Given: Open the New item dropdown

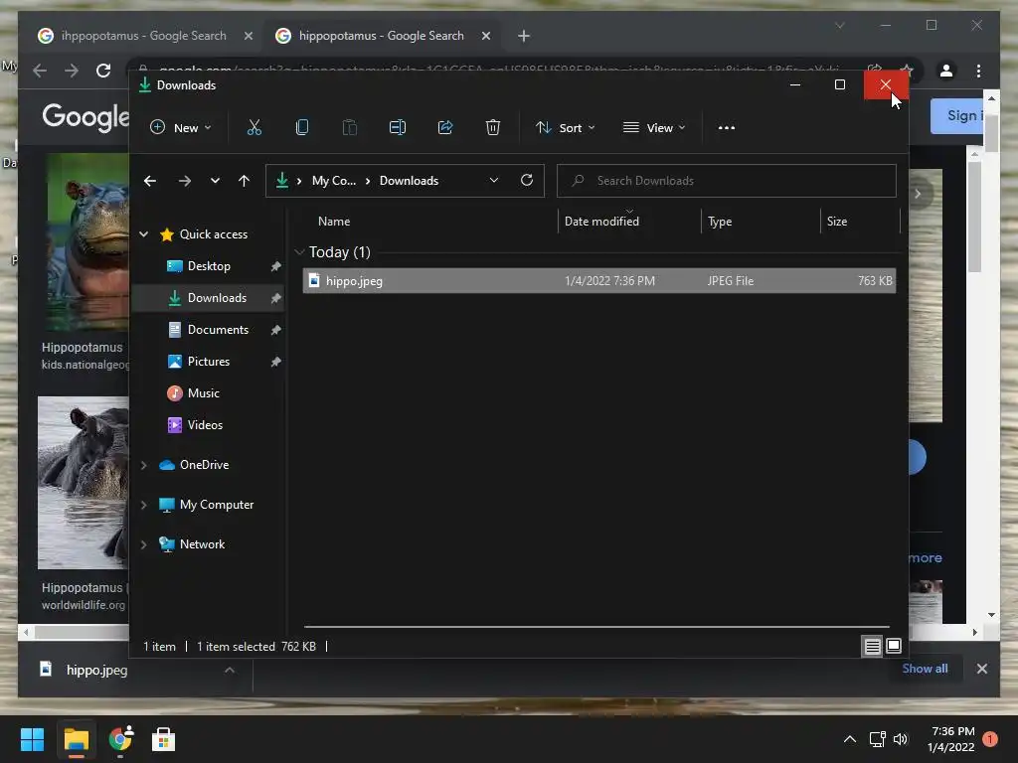Looking at the screenshot, I should (x=180, y=128).
